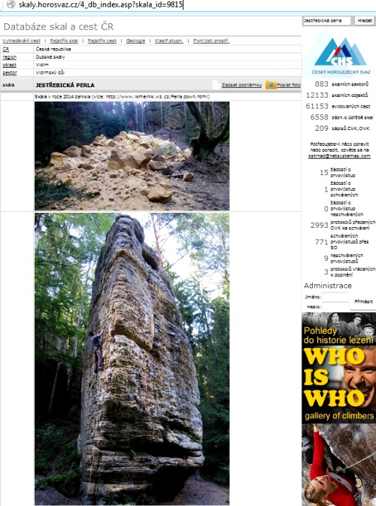
Task: Select the Geologie menu link
Action: tap(135, 41)
